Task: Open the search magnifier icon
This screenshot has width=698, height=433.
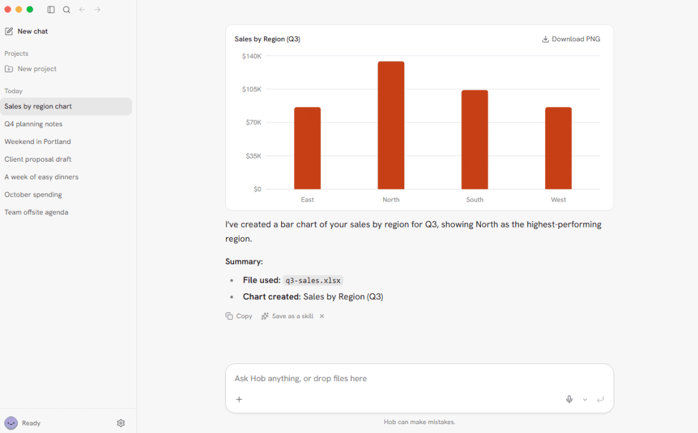Action: 67,10
